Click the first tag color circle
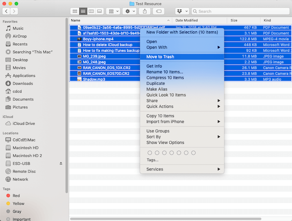 pyautogui.click(x=150, y=153)
